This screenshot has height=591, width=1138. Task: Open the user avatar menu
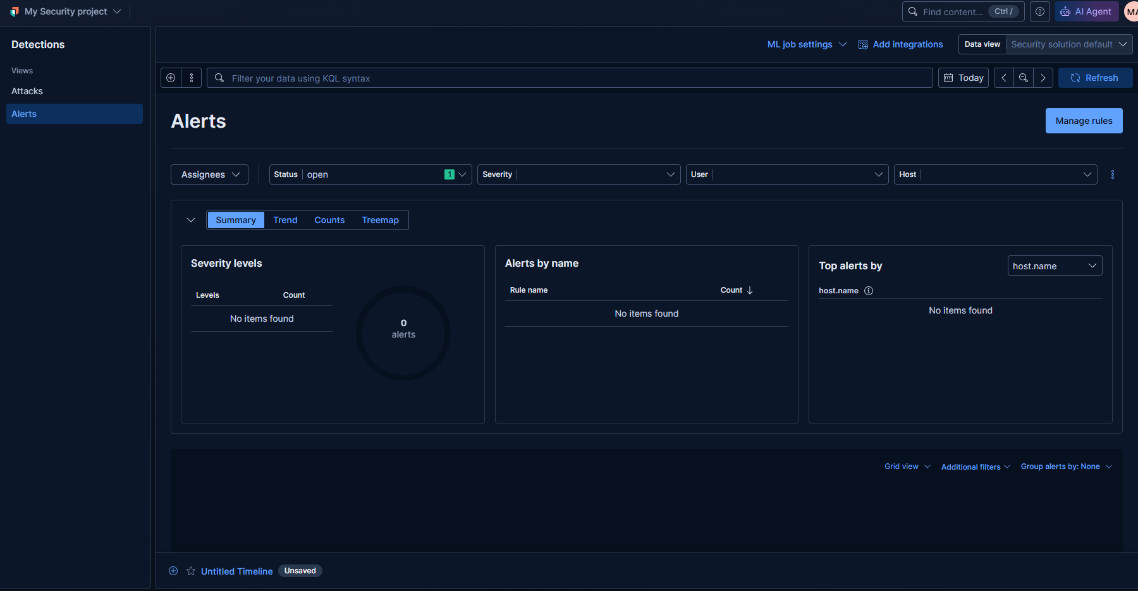1131,11
